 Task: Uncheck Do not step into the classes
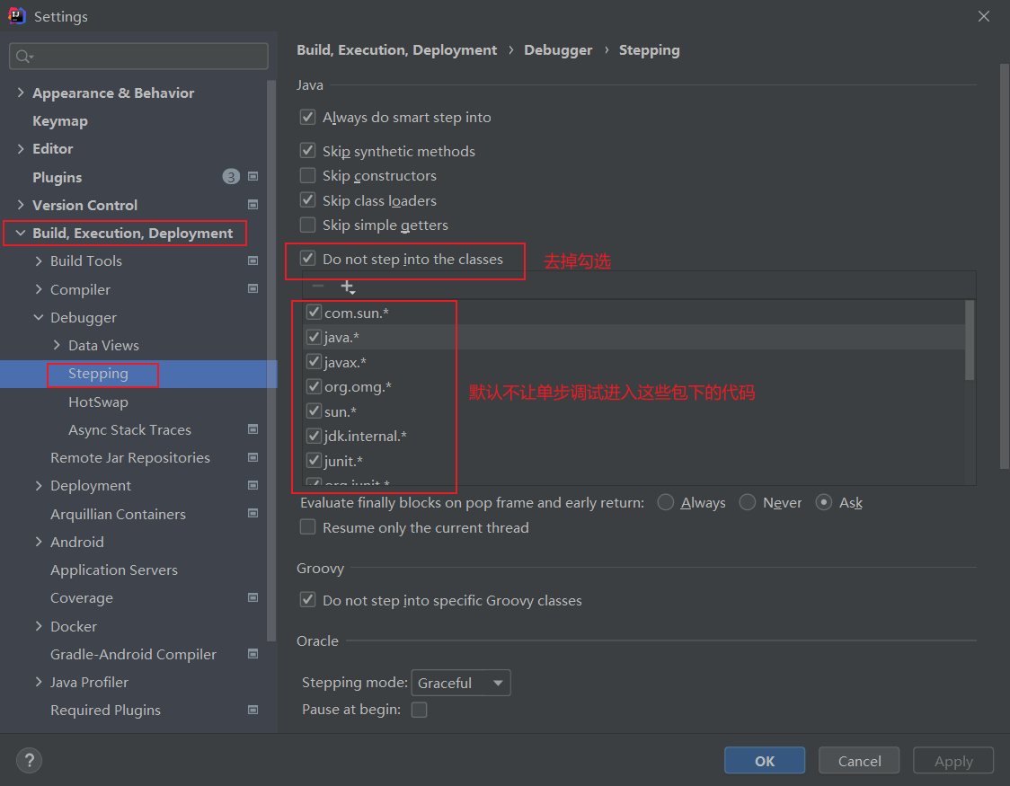pyautogui.click(x=308, y=260)
